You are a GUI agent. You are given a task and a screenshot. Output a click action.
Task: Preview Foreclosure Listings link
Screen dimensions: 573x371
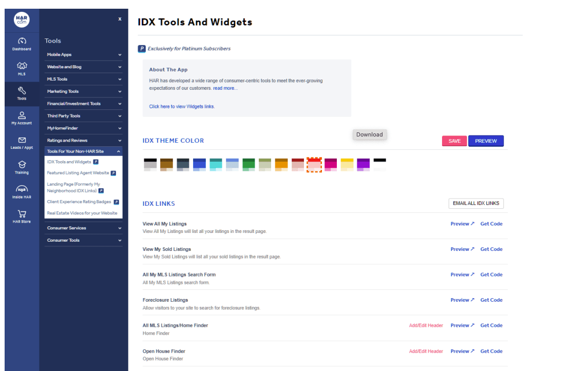coord(462,300)
